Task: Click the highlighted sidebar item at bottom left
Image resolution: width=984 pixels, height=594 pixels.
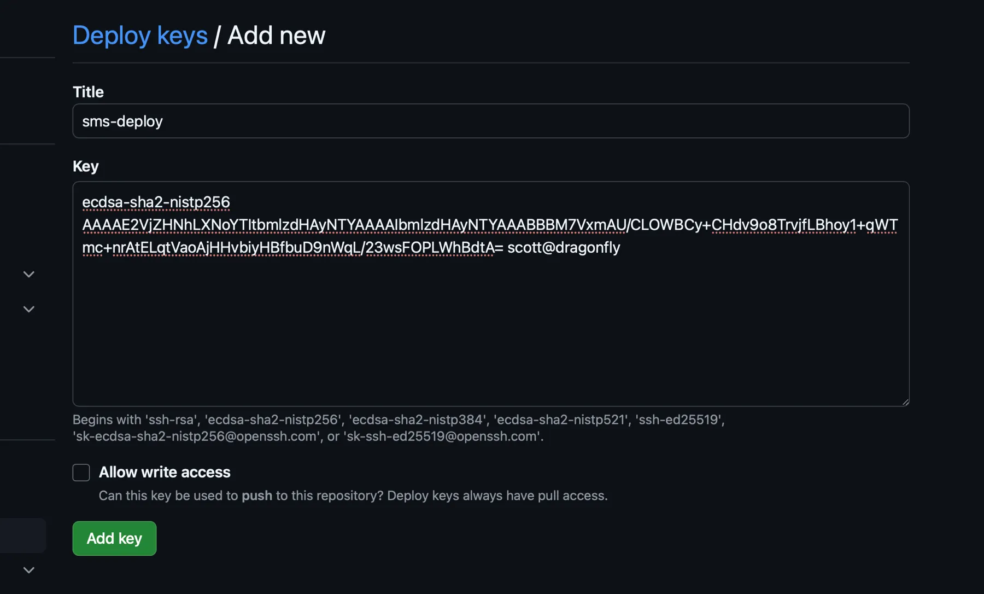Action: (x=23, y=535)
